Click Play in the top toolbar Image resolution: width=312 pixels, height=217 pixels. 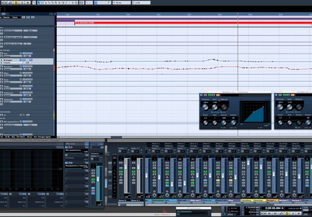(x=22, y=3)
